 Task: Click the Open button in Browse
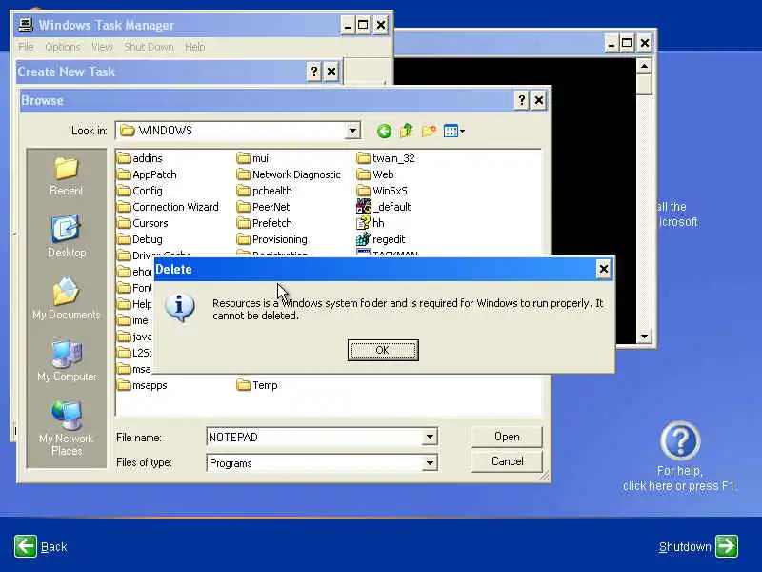507,437
